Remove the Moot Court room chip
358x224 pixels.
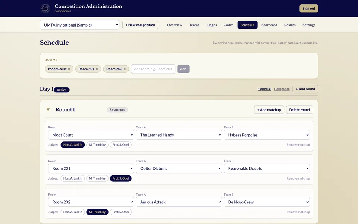point(69,69)
